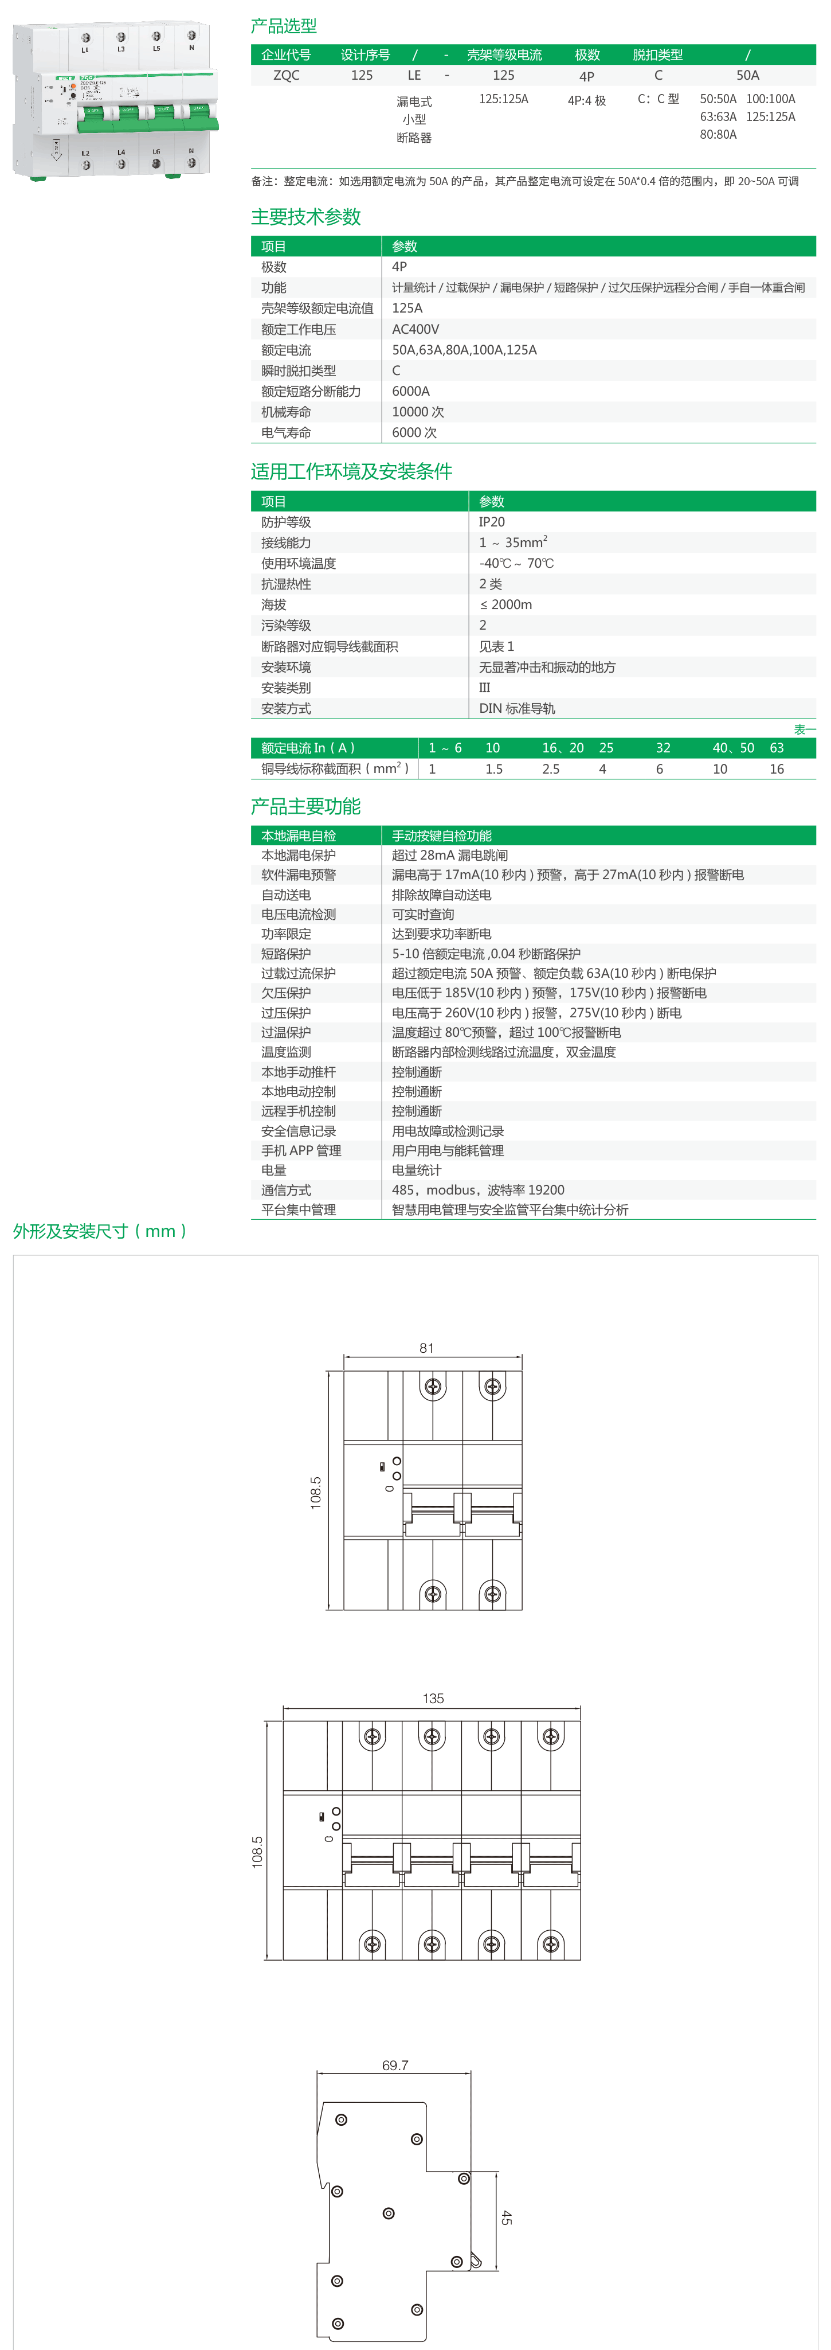Click the '可实时查询' cell

coord(422,914)
